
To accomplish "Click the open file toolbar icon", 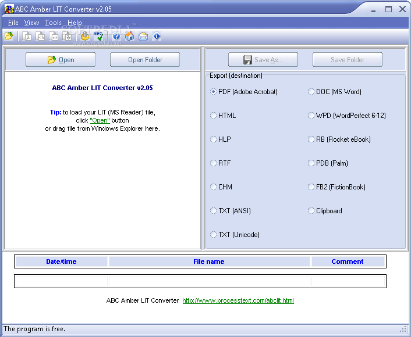I will pos(9,36).
